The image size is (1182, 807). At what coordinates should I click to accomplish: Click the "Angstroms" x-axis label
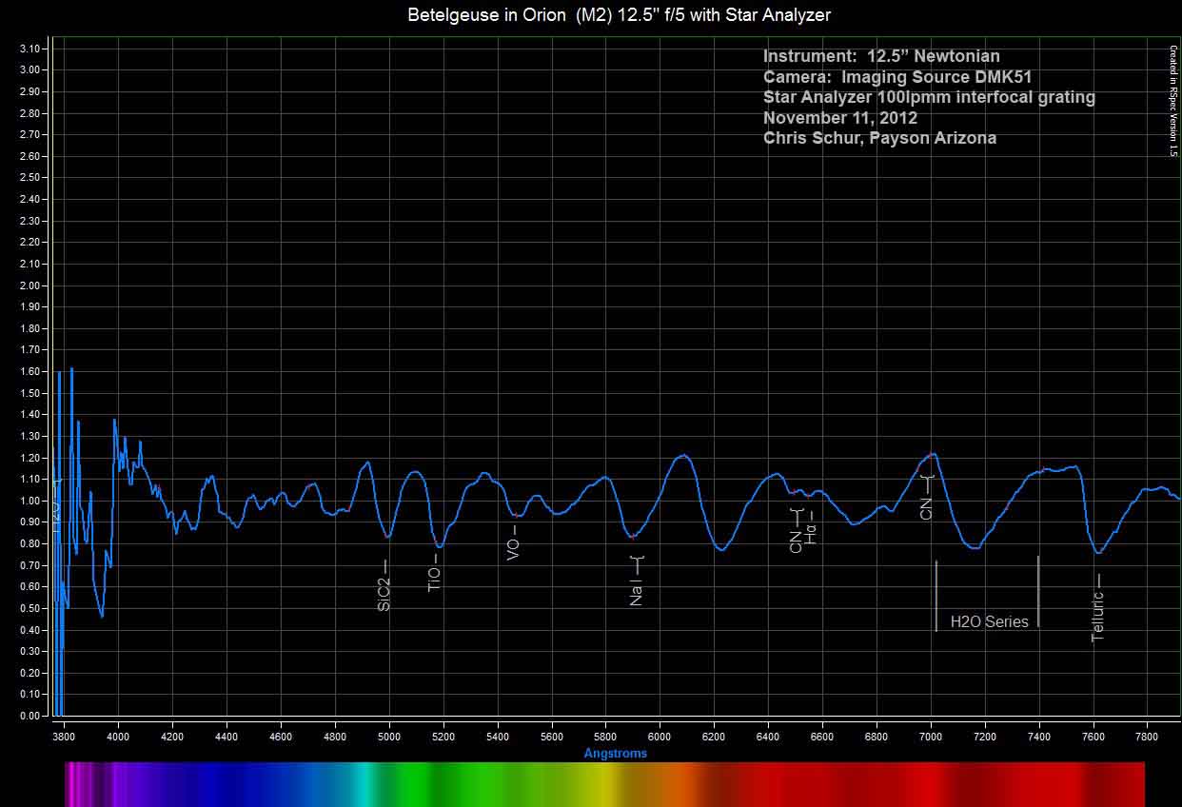616,754
